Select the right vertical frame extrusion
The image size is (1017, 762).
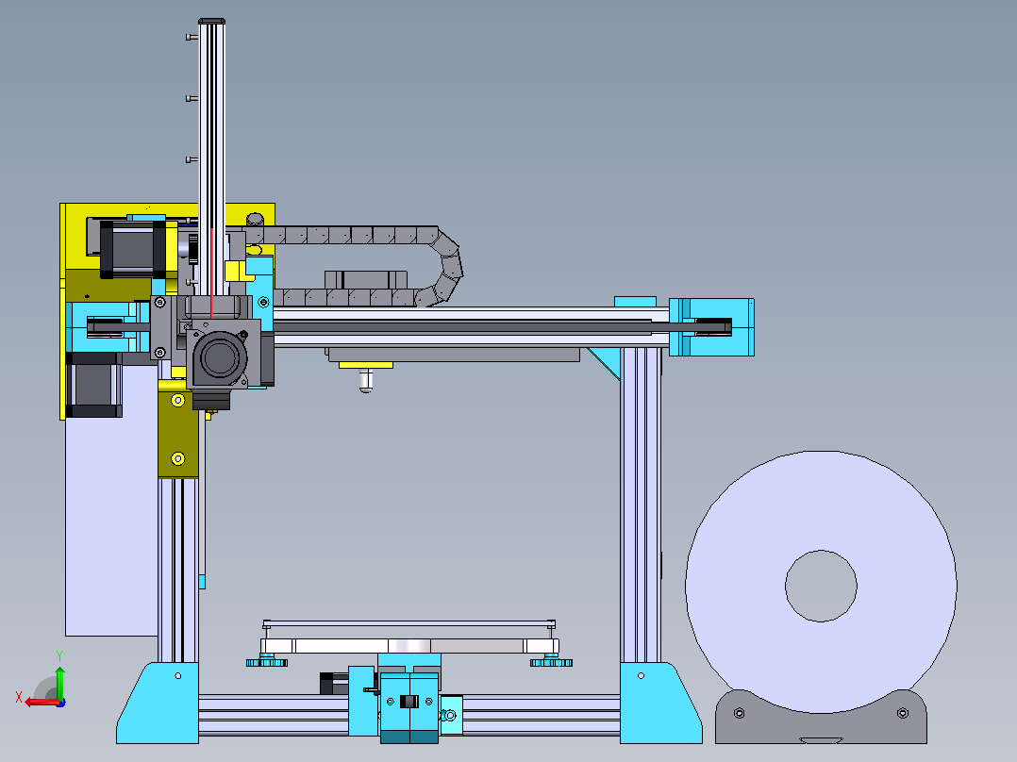point(641,505)
